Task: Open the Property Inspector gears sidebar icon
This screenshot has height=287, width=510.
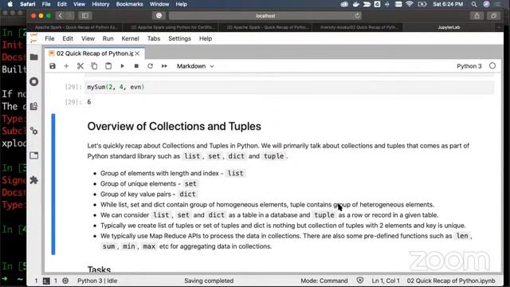Action: [x=33, y=131]
